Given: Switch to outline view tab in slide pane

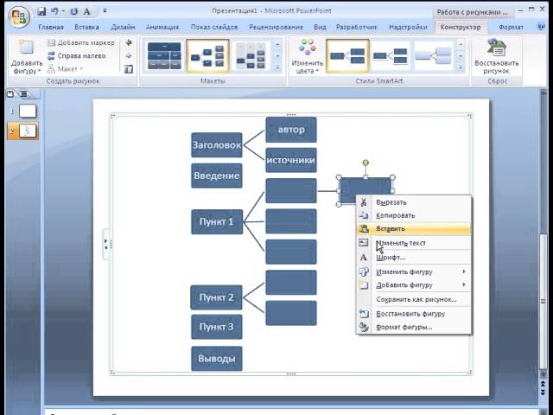Looking at the screenshot, I should coord(23,94).
